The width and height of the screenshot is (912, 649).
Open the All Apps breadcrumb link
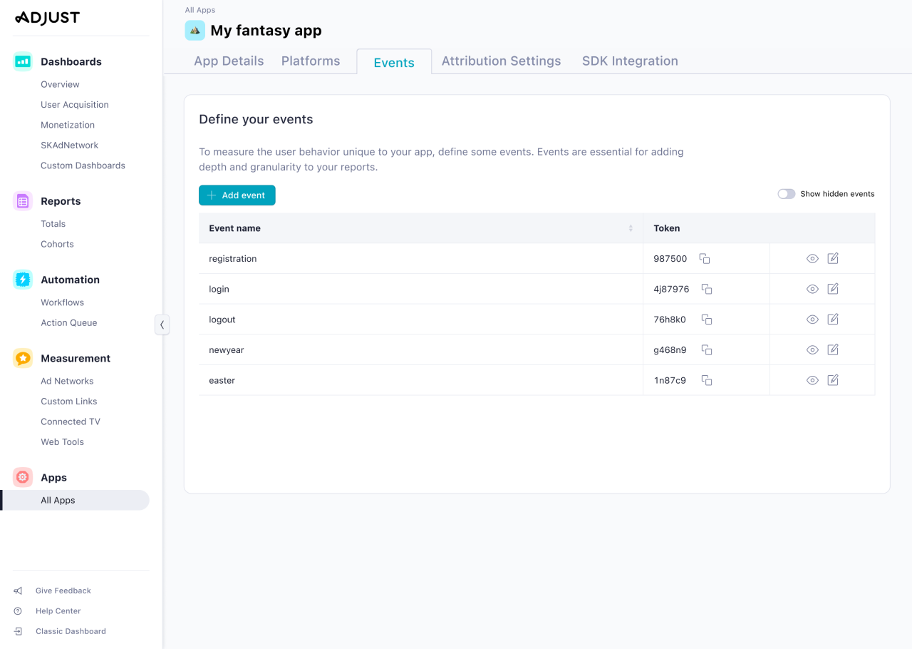point(199,9)
